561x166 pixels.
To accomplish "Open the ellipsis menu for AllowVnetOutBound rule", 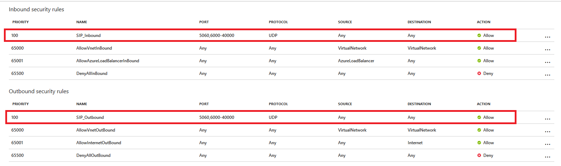I will click(547, 132).
